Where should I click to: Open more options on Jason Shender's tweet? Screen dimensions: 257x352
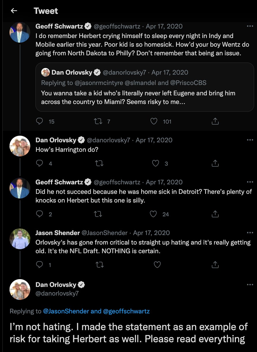(250, 232)
